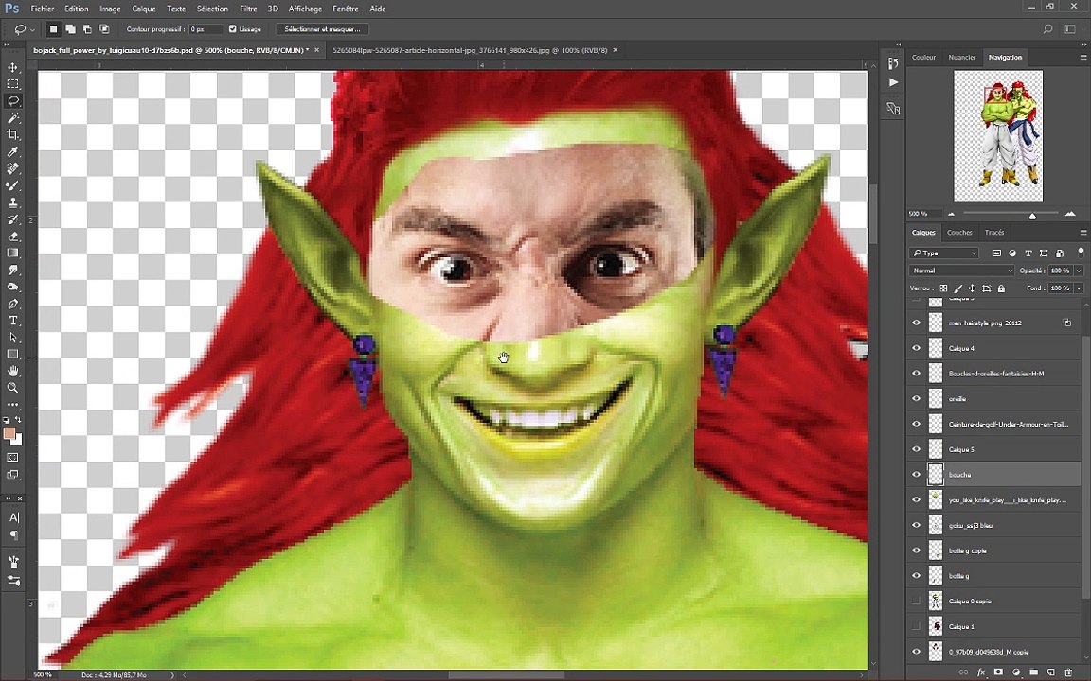This screenshot has width=1091, height=681.
Task: Select the Clone Stamp tool
Action: tap(13, 202)
